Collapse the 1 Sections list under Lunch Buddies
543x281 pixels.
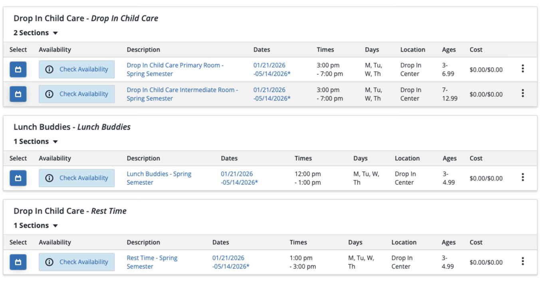point(36,141)
